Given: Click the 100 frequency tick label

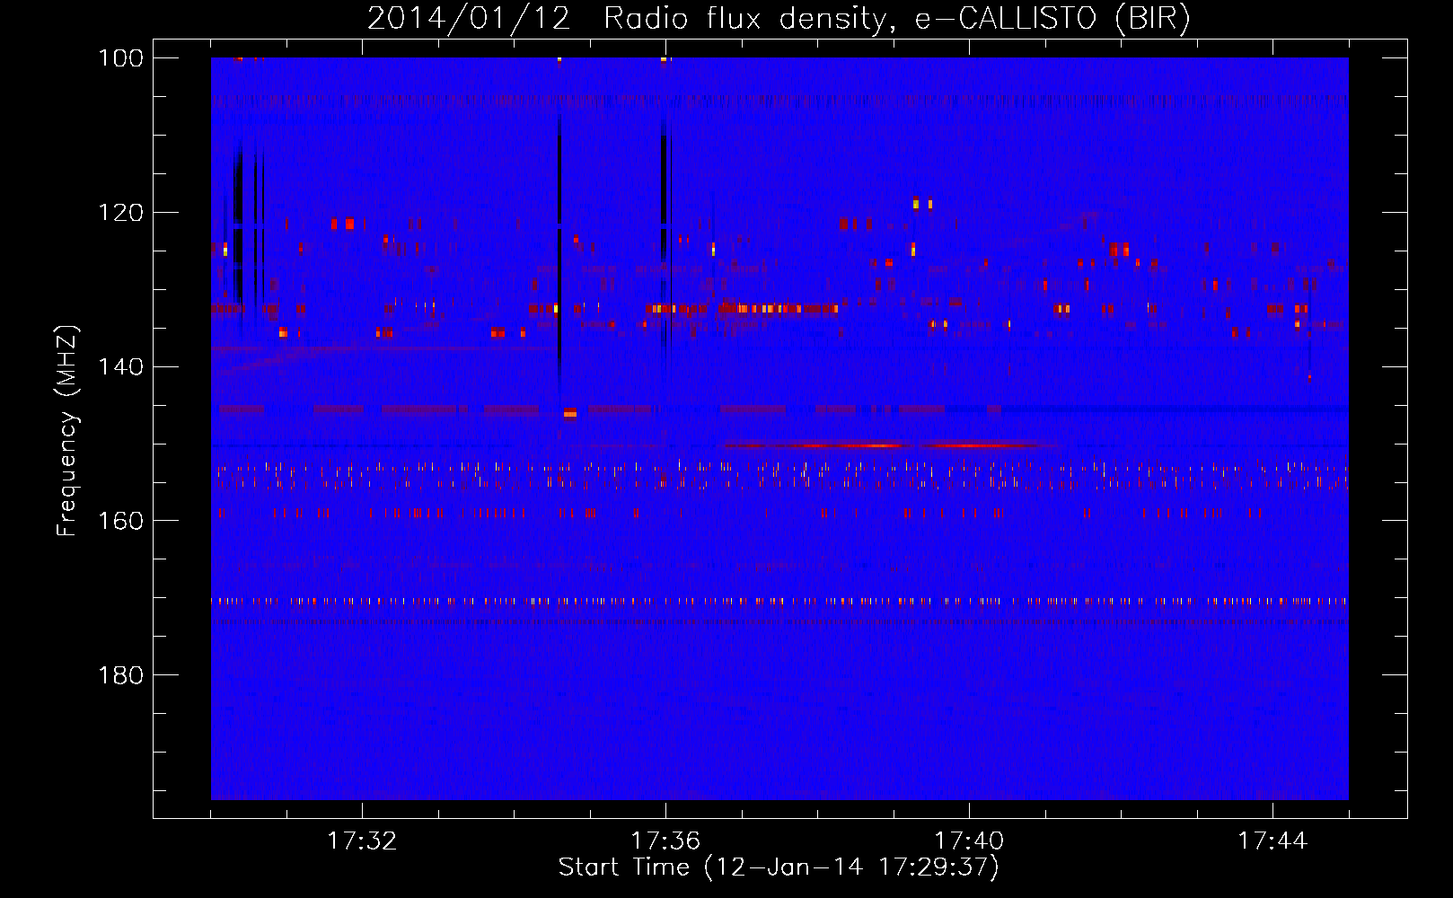Looking at the screenshot, I should pos(120,58).
